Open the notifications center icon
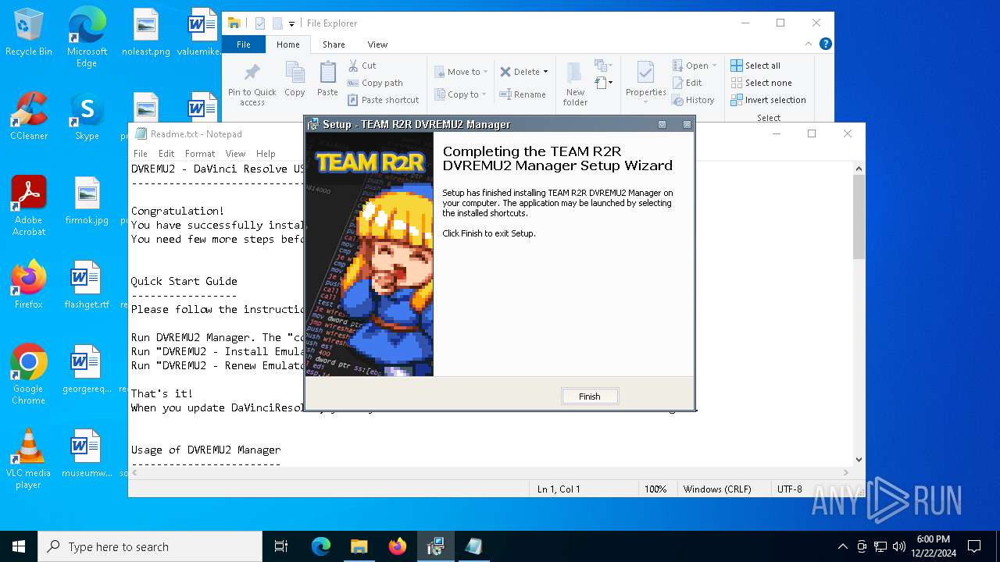Screen dimensions: 1000x562 pos(974,546)
